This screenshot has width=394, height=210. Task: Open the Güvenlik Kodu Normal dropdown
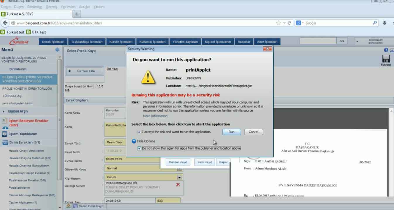click(x=179, y=169)
